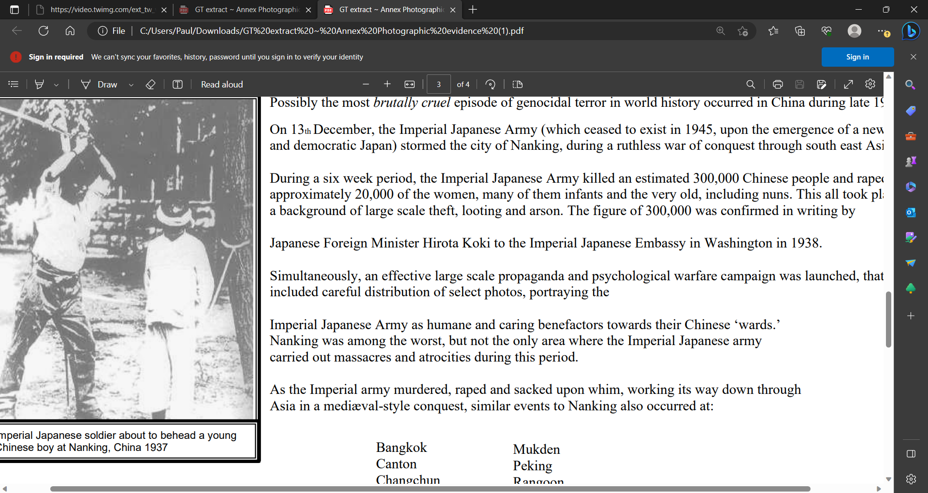Click the page number field

click(439, 84)
